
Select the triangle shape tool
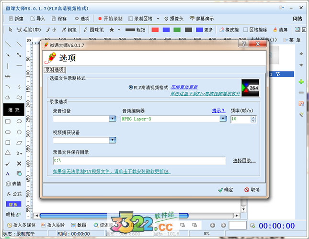click(8, 152)
